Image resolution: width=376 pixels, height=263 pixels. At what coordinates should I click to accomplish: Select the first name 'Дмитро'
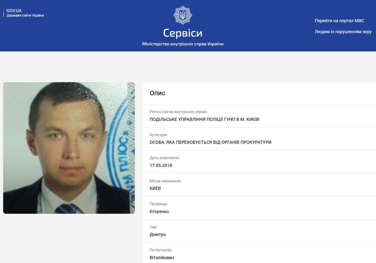[158, 235]
